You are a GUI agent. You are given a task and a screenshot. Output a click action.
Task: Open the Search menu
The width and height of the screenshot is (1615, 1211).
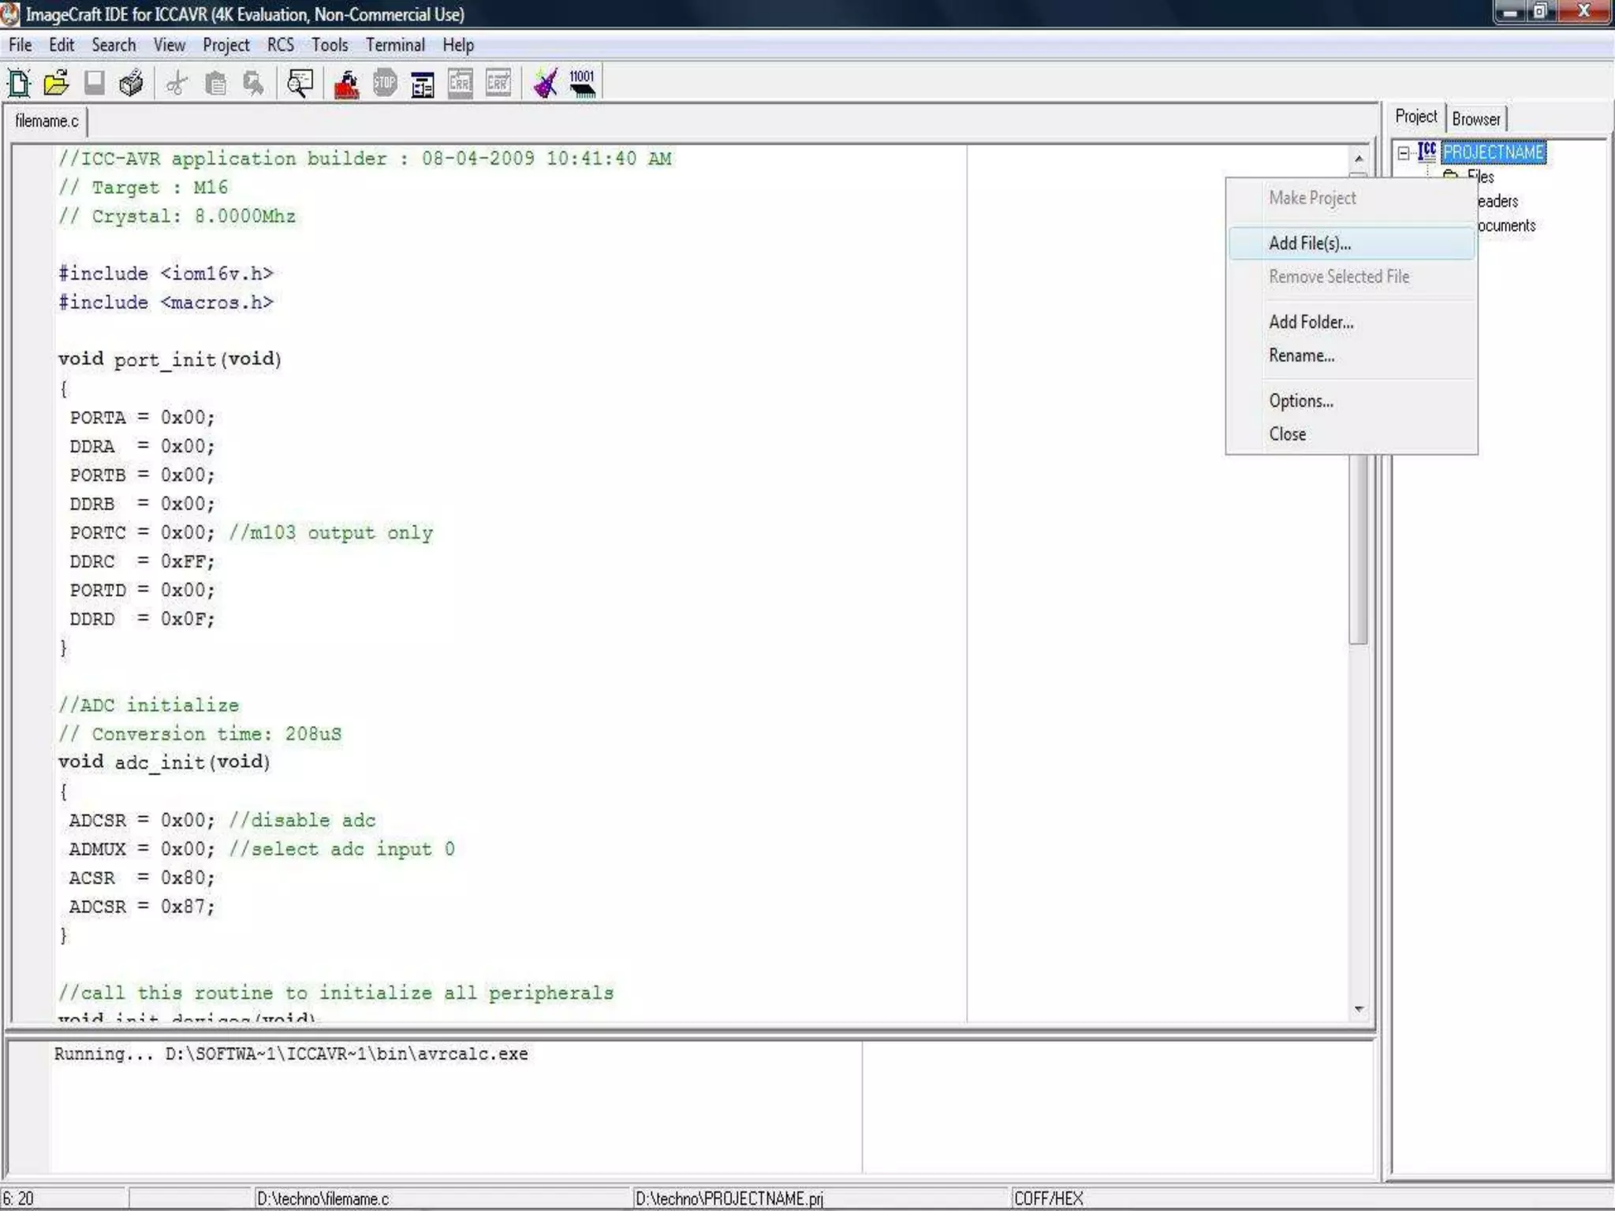(114, 45)
